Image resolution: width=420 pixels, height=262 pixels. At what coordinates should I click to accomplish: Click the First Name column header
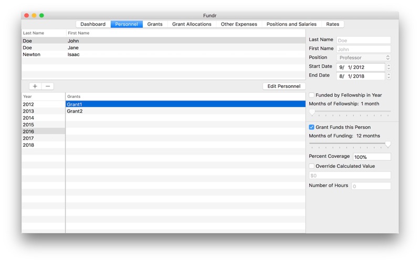pos(186,33)
